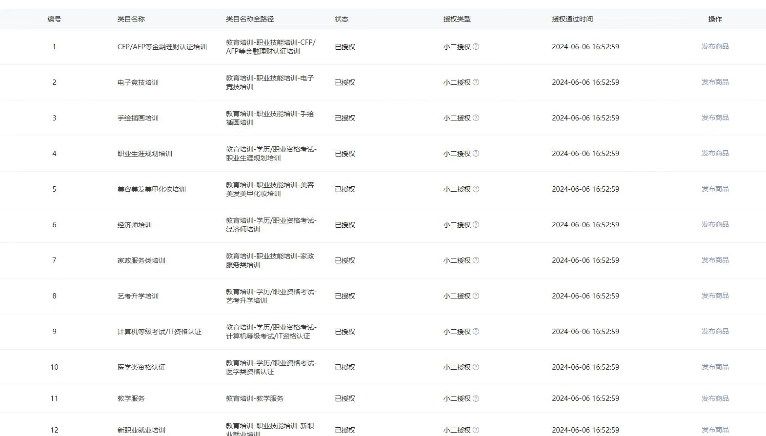Show 小二授权 help for 医学类资格认证
Image resolution: width=766 pixels, height=436 pixels.
tap(476, 367)
